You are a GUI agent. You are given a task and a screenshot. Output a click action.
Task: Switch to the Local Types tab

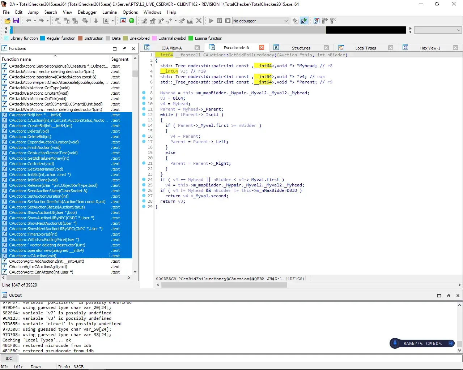(366, 48)
